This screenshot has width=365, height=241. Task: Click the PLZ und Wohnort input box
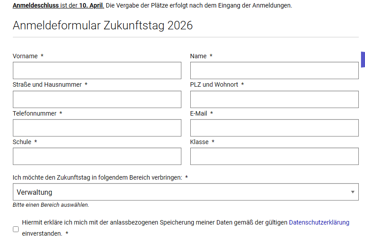click(274, 99)
